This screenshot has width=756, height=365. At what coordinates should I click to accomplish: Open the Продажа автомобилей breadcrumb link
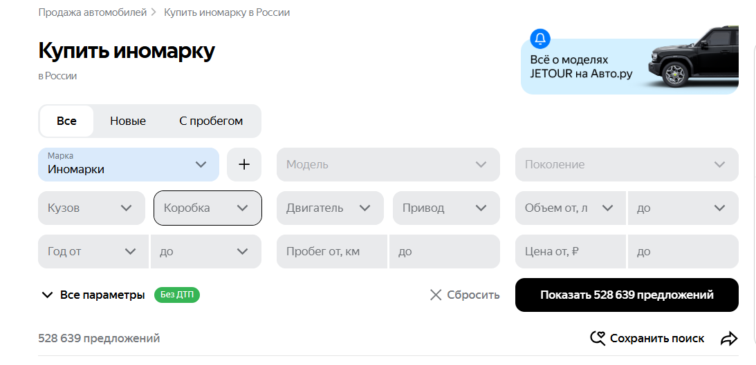pos(93,12)
